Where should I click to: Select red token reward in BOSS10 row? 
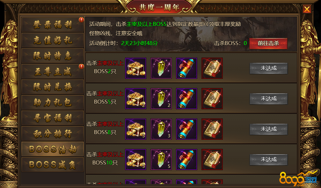pos(212,160)
